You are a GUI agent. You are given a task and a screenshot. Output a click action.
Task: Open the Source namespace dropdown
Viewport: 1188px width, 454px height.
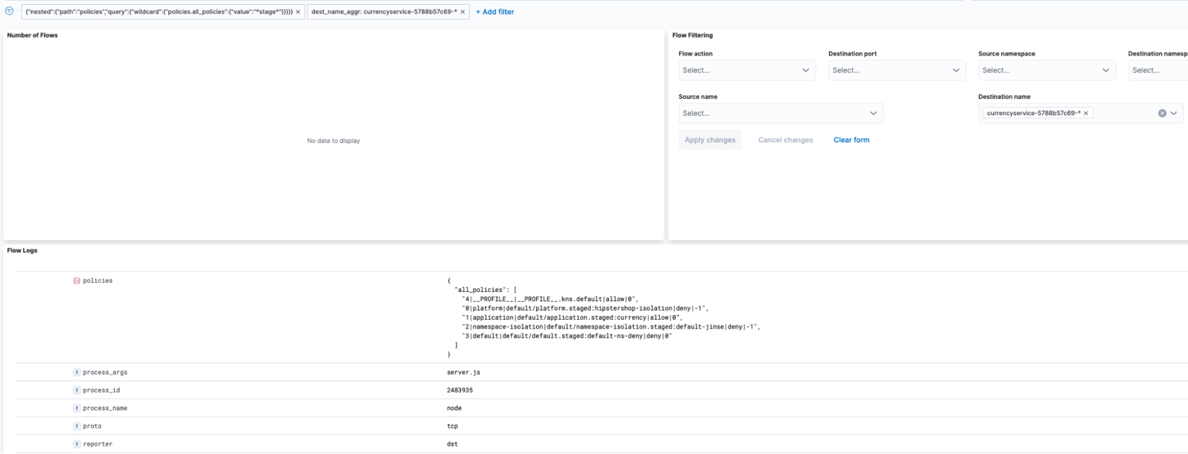[1046, 70]
